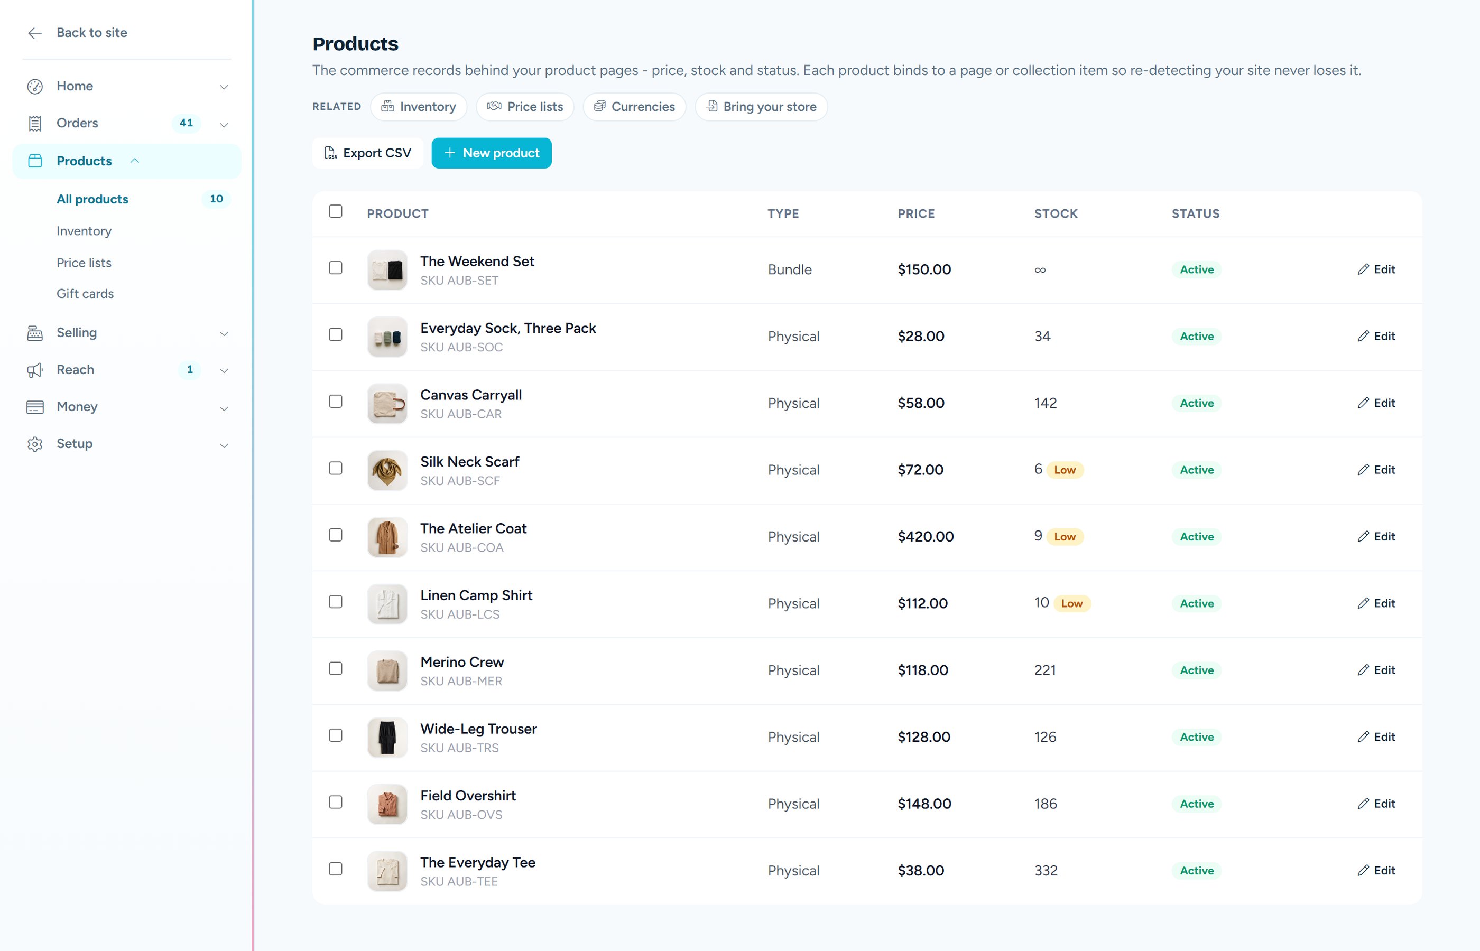
Task: Click the Active status badge for Field Overshirt
Action: coord(1197,804)
